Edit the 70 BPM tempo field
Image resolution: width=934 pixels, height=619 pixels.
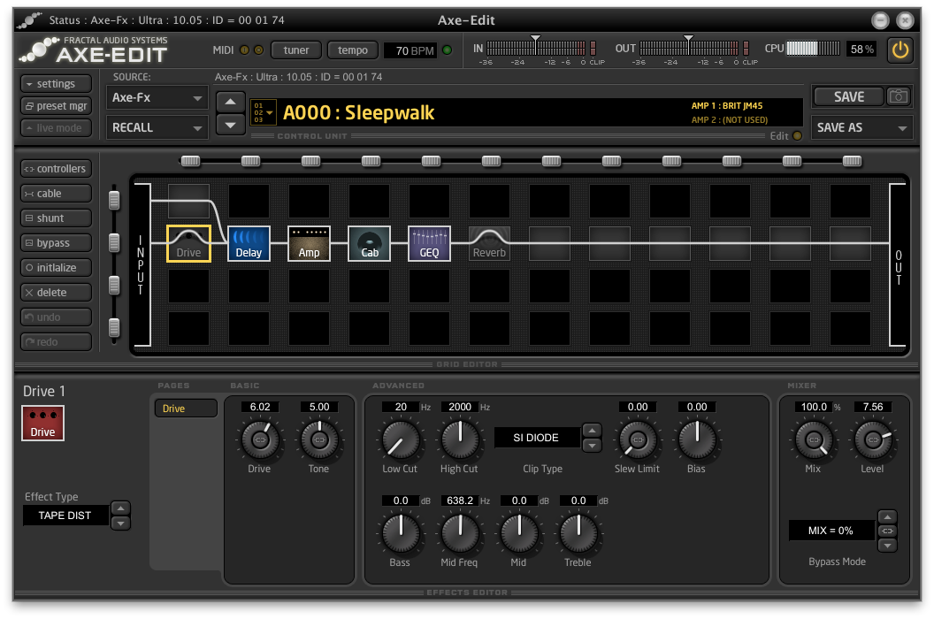pyautogui.click(x=410, y=50)
